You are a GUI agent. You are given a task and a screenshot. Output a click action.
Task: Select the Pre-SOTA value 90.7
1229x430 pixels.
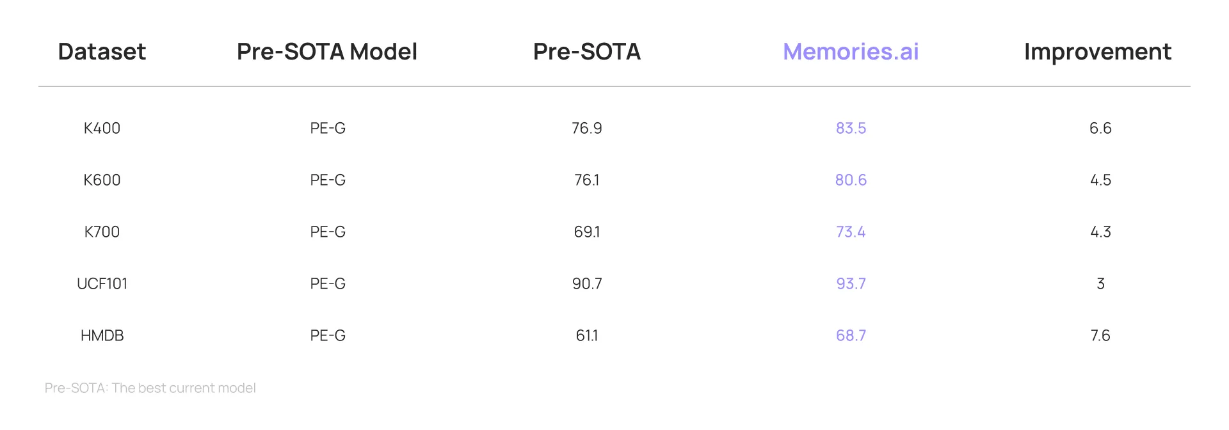click(586, 283)
